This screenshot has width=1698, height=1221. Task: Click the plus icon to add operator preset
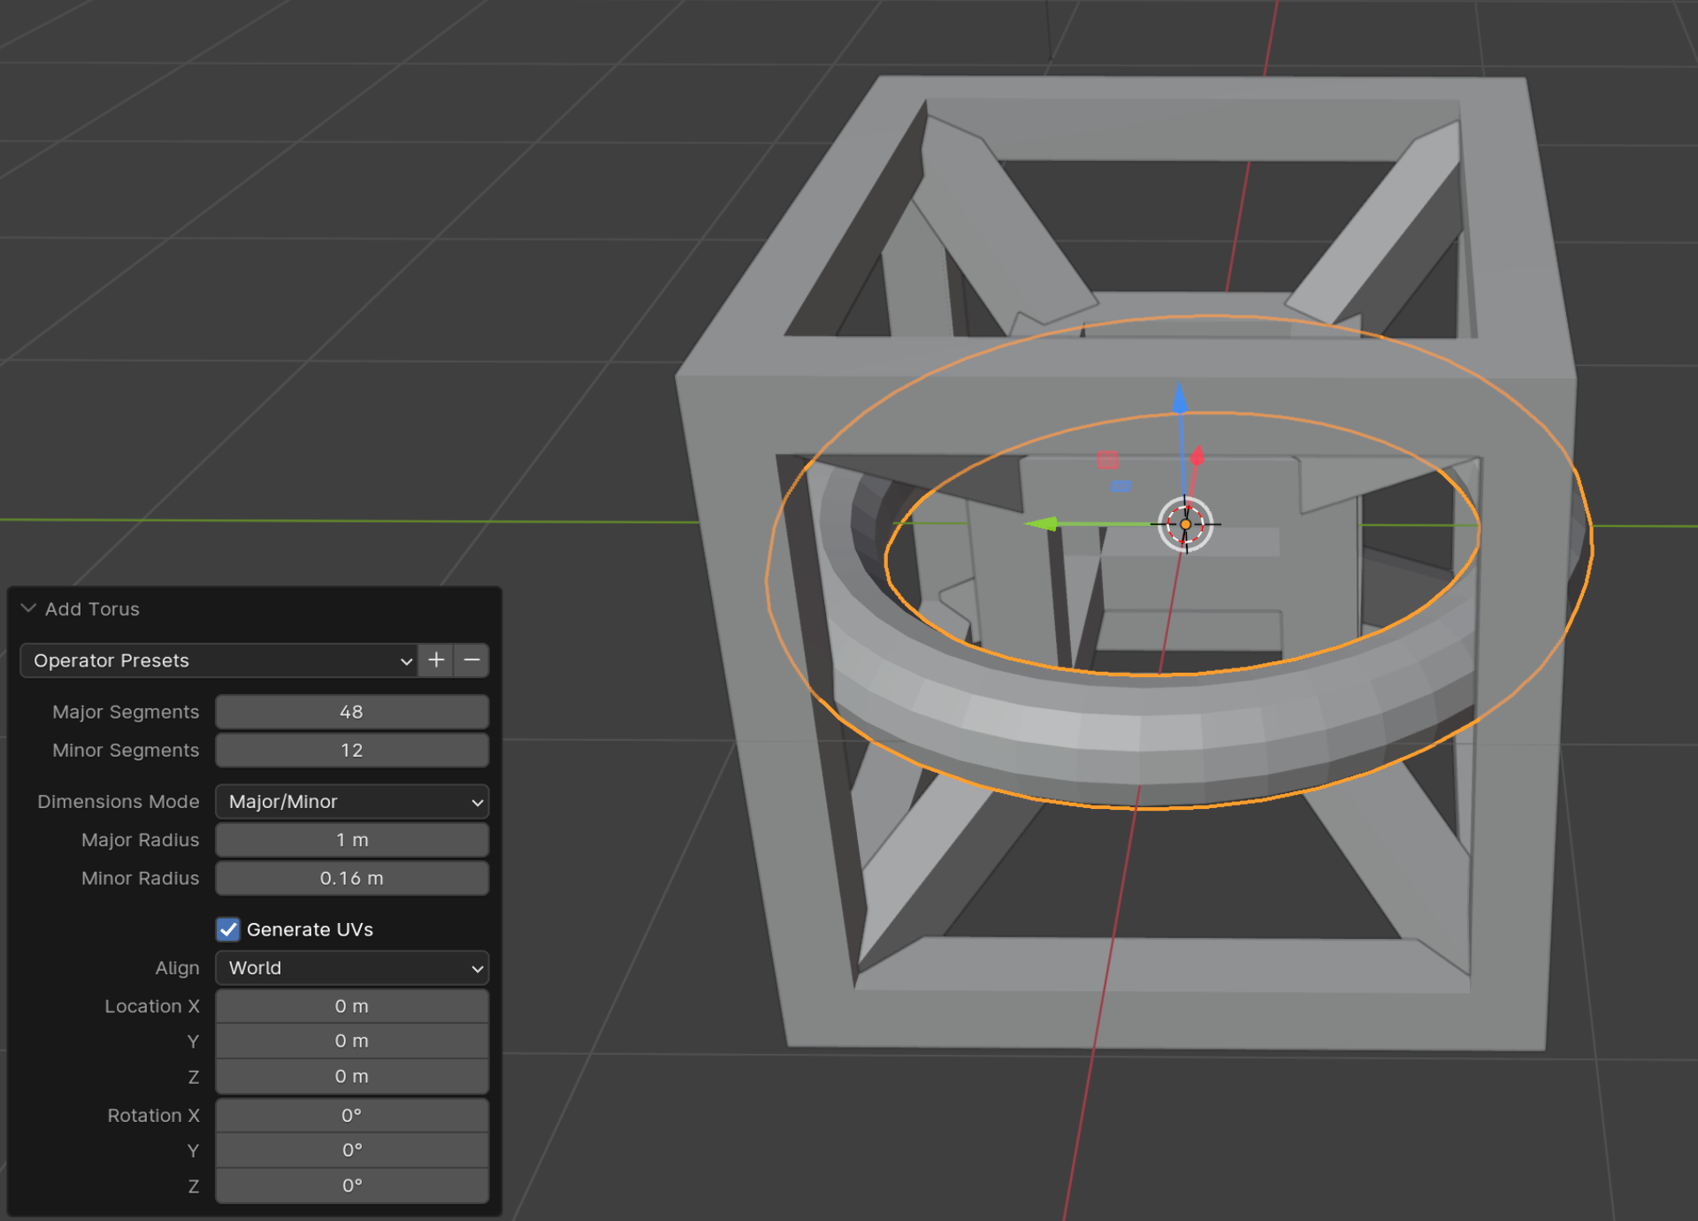pyautogui.click(x=436, y=660)
